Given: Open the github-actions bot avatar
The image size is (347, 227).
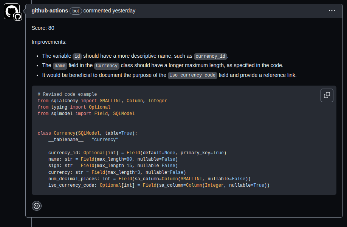Looking at the screenshot, I should (12, 11).
